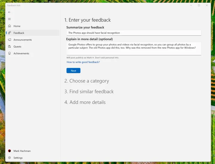
Task: Expand the Add more details step
Action: click(x=85, y=102)
